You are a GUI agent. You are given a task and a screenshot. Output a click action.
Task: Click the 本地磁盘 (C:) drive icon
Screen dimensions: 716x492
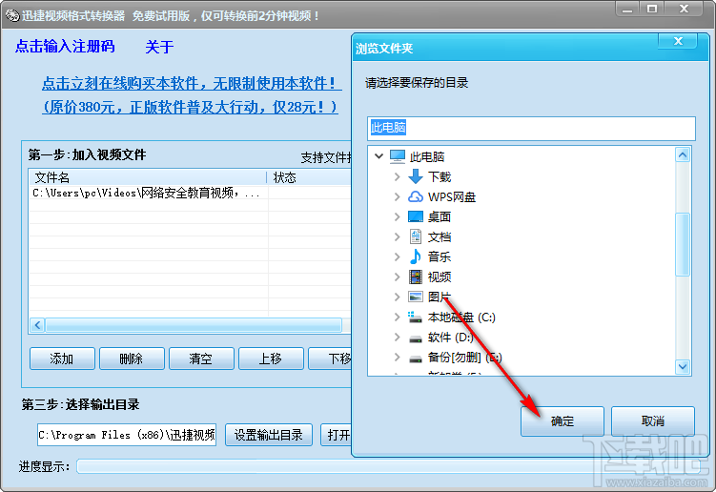(x=415, y=318)
